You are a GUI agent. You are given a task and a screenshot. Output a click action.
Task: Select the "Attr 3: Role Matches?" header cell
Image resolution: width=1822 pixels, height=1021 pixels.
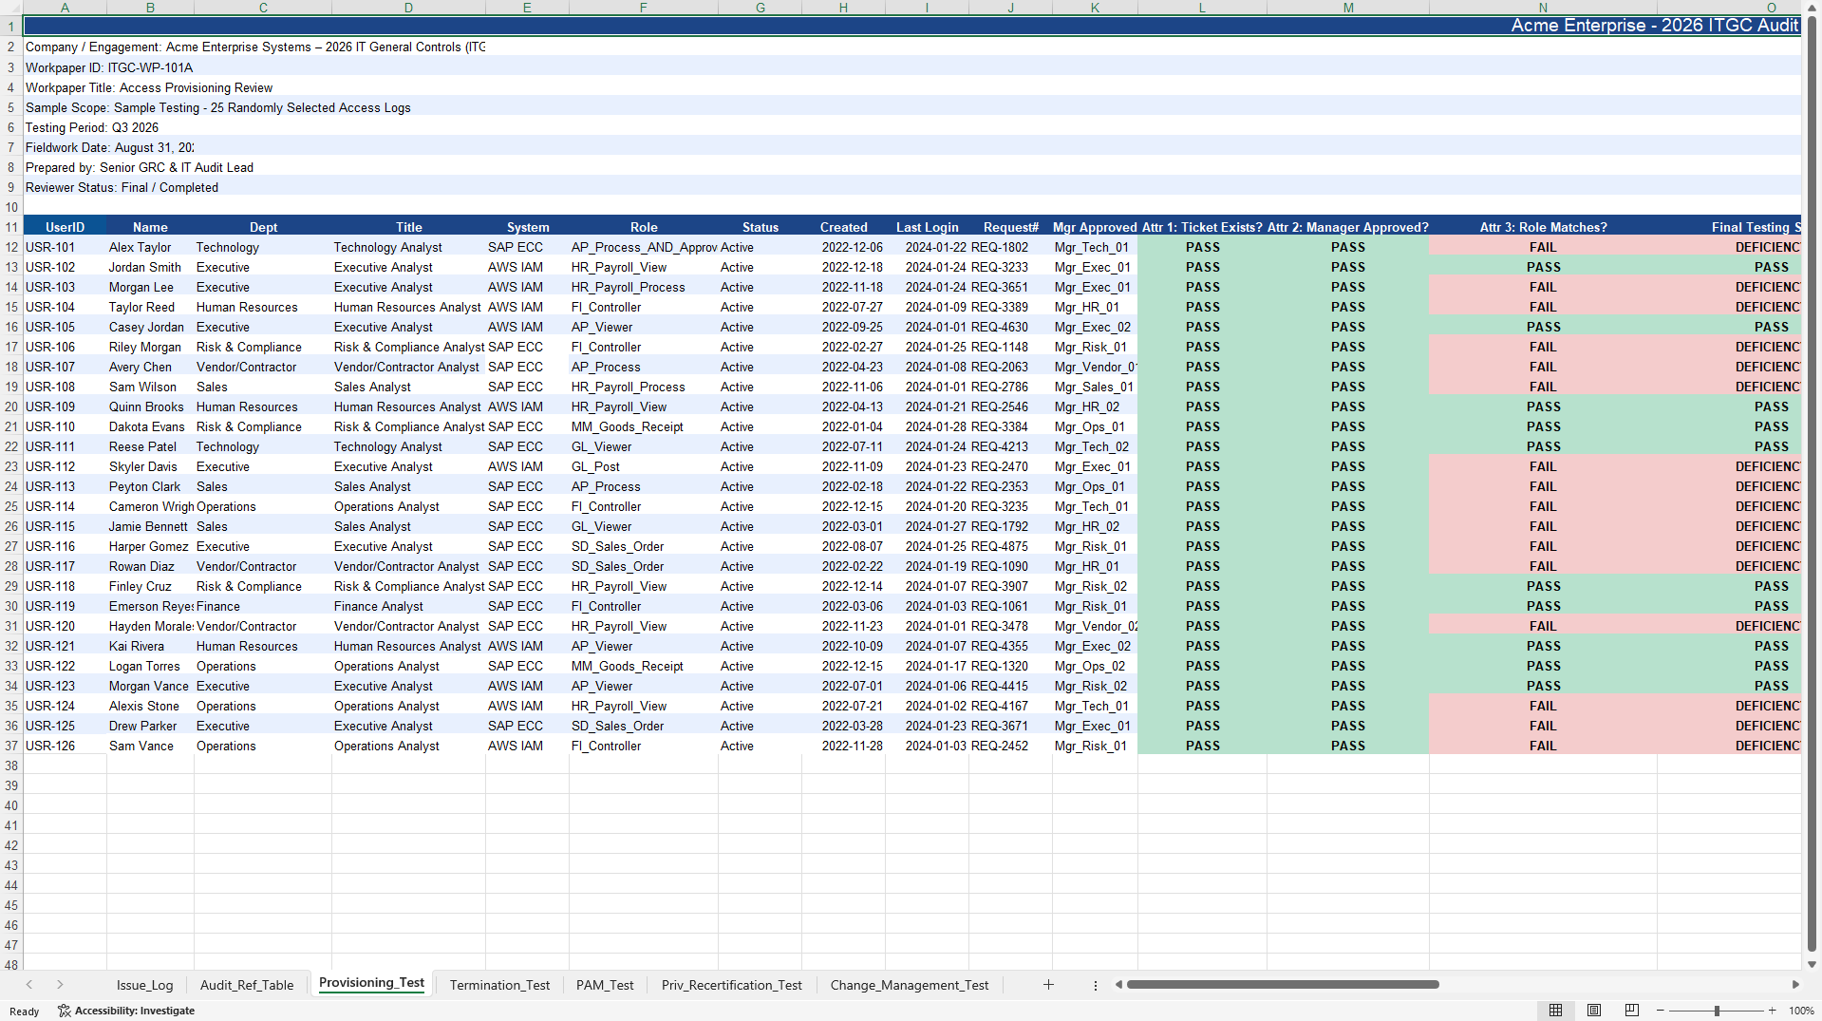[1543, 227]
